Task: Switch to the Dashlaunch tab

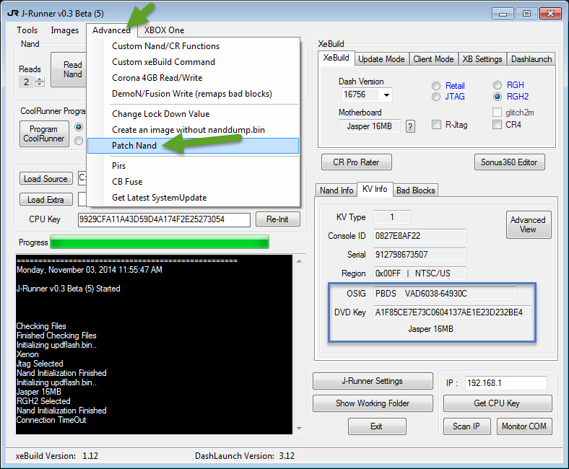Action: pyautogui.click(x=531, y=59)
